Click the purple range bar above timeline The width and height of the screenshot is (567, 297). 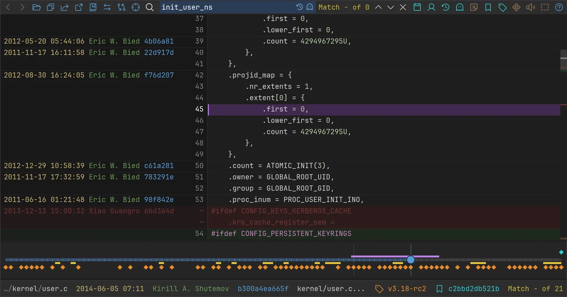pos(395,256)
